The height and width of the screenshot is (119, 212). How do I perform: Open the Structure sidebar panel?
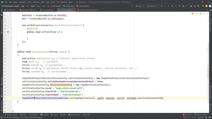[x=1, y=81]
